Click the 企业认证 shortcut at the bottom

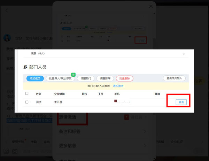(x=178, y=142)
